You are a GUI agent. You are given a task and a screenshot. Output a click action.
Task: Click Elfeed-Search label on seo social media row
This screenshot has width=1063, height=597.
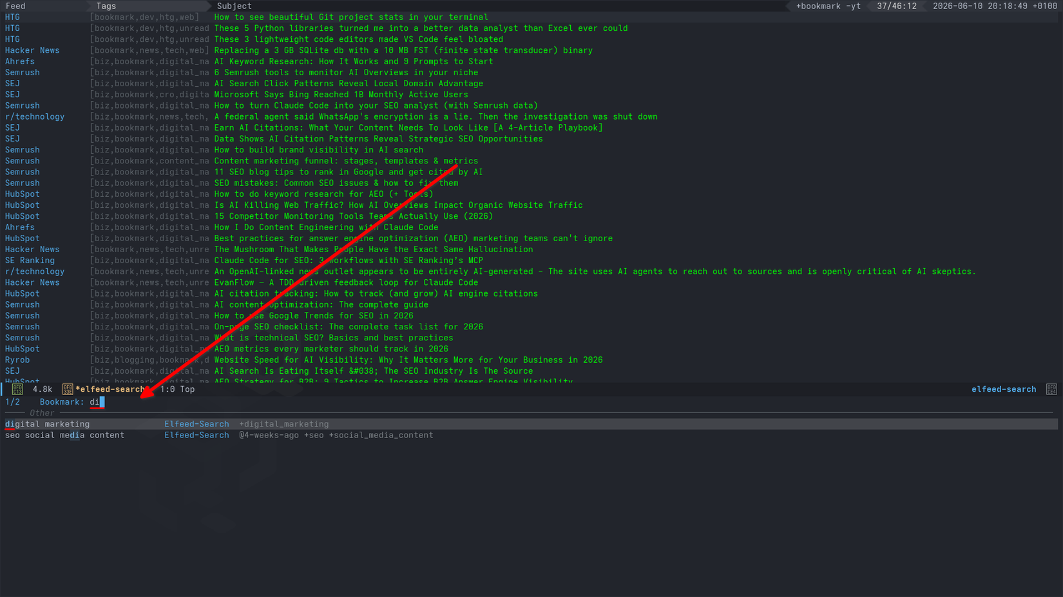196,436
